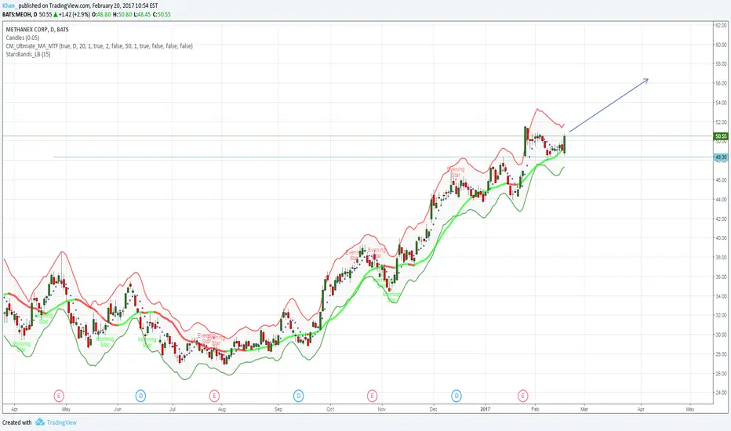731x431 pixels.
Task: Click the 24.00 price axis label
Action: tap(721, 393)
